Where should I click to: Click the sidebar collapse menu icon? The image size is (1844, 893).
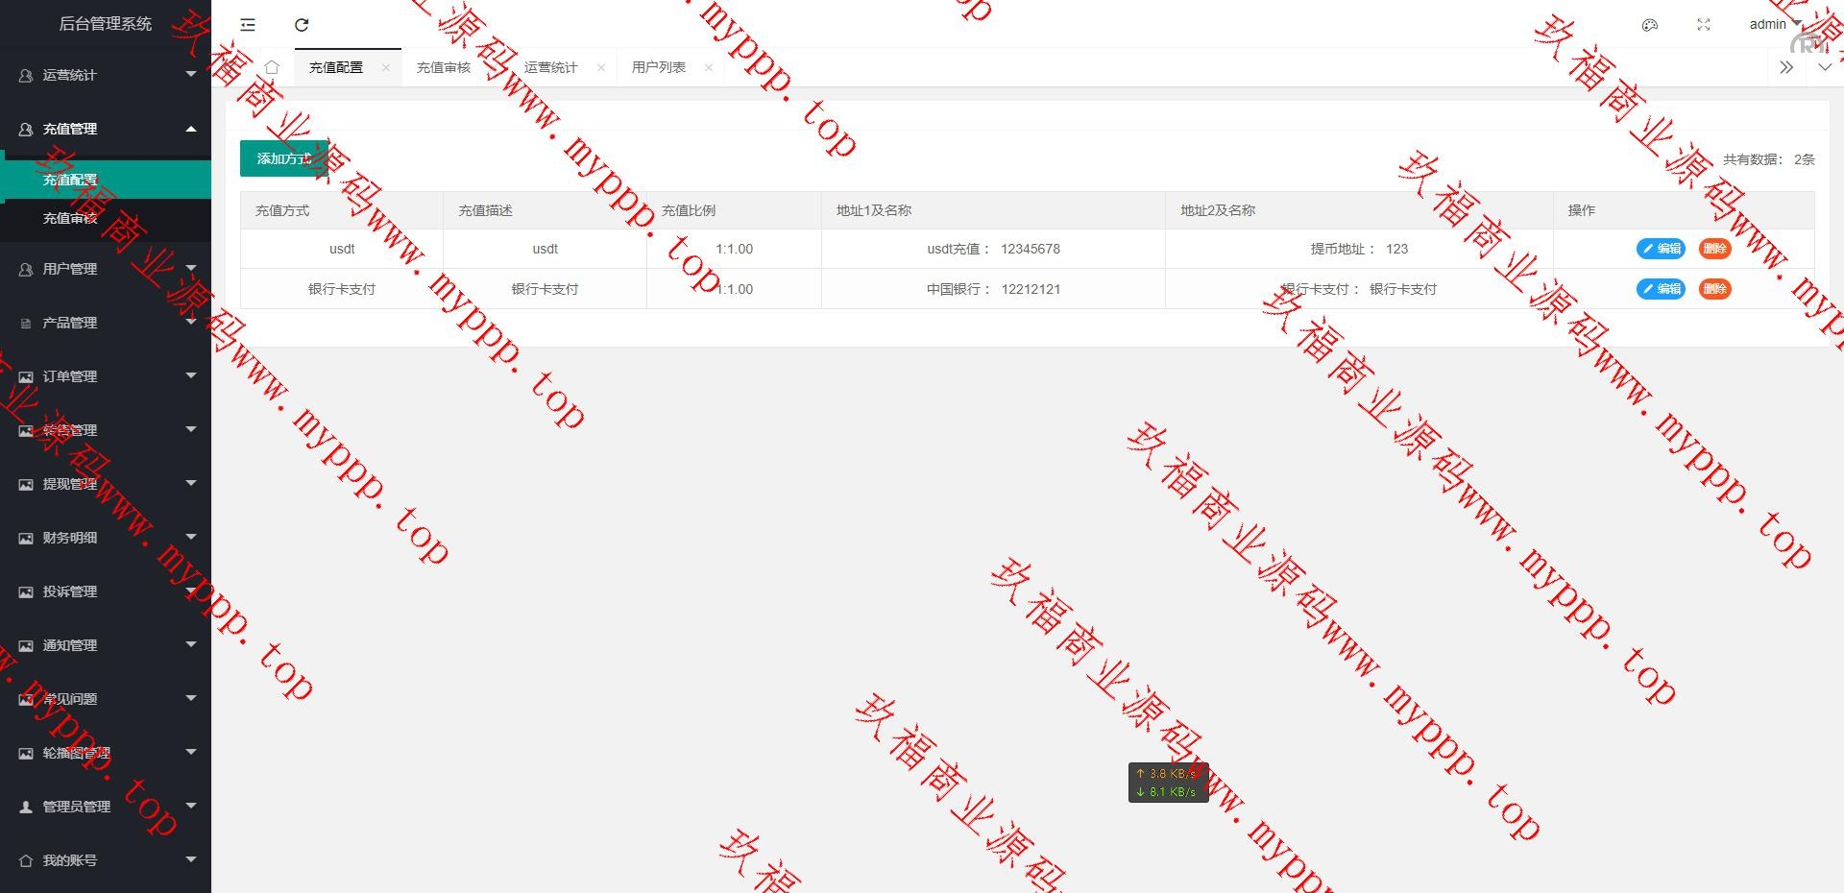coord(248,25)
